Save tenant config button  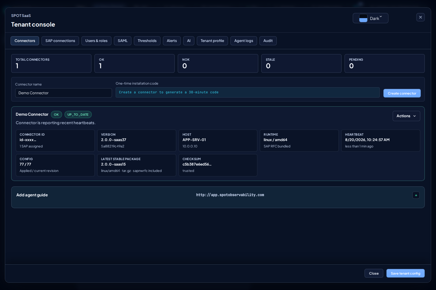coord(405,273)
